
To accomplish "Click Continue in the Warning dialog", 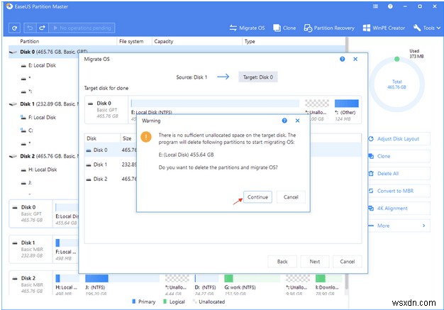I will pos(257,197).
